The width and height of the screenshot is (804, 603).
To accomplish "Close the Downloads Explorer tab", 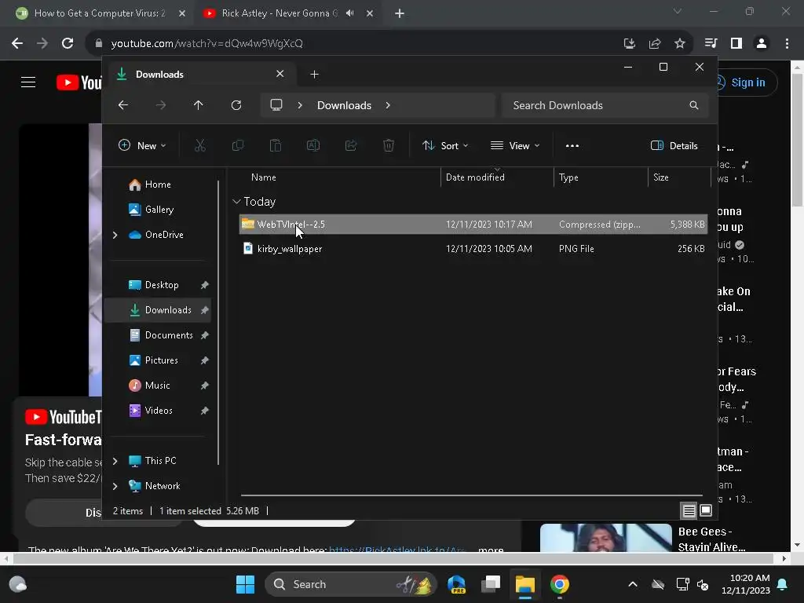I will [280, 74].
